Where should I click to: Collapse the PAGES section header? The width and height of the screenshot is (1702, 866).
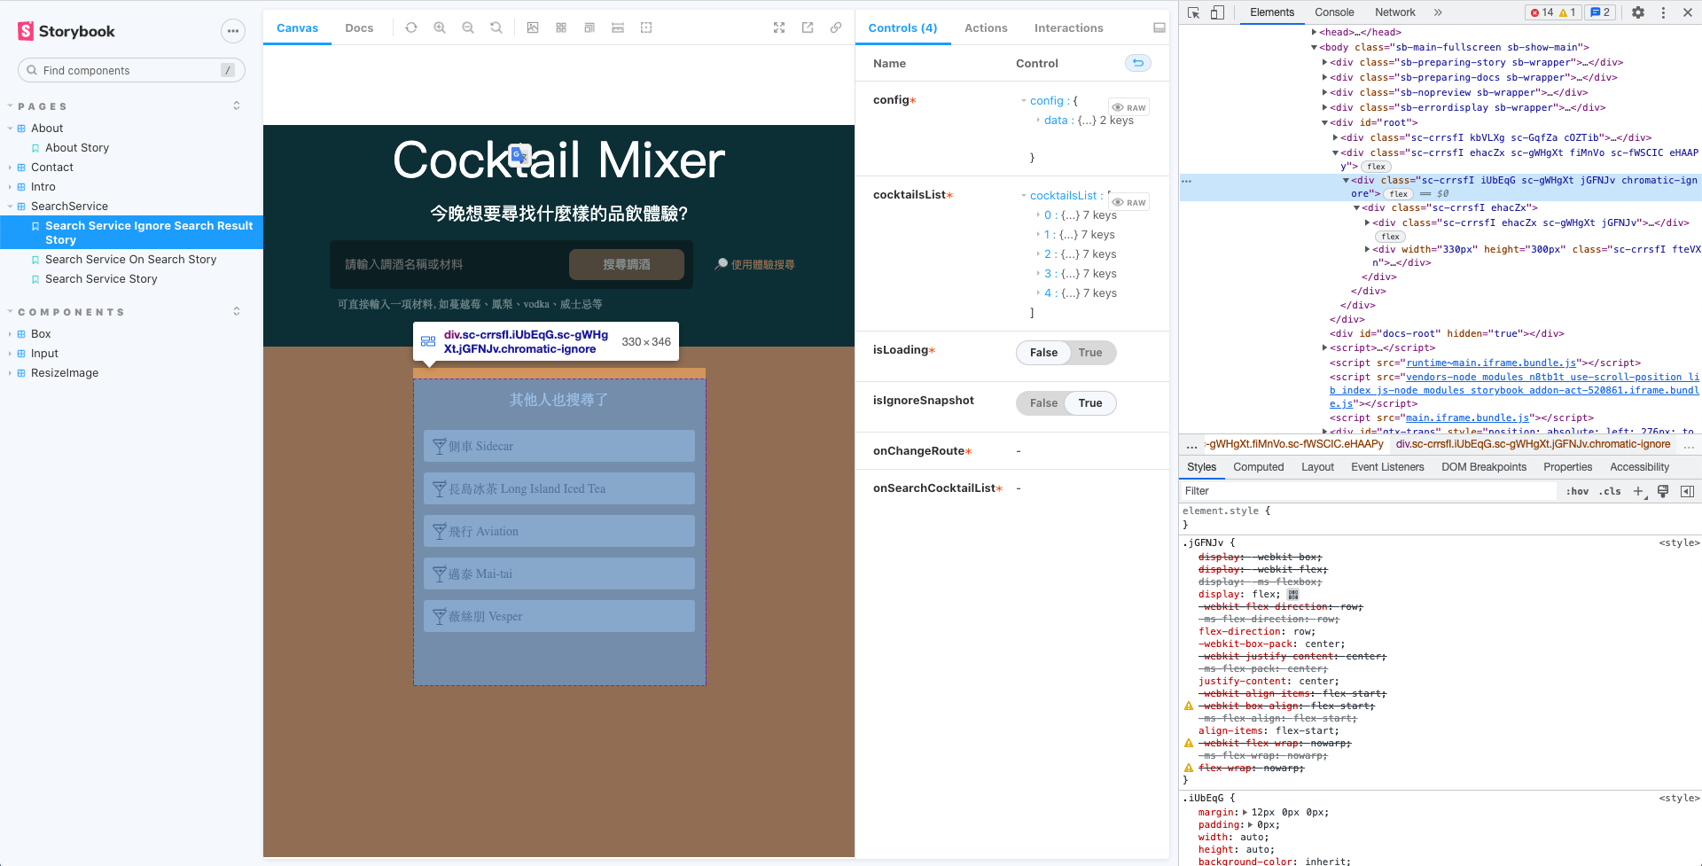pos(42,106)
